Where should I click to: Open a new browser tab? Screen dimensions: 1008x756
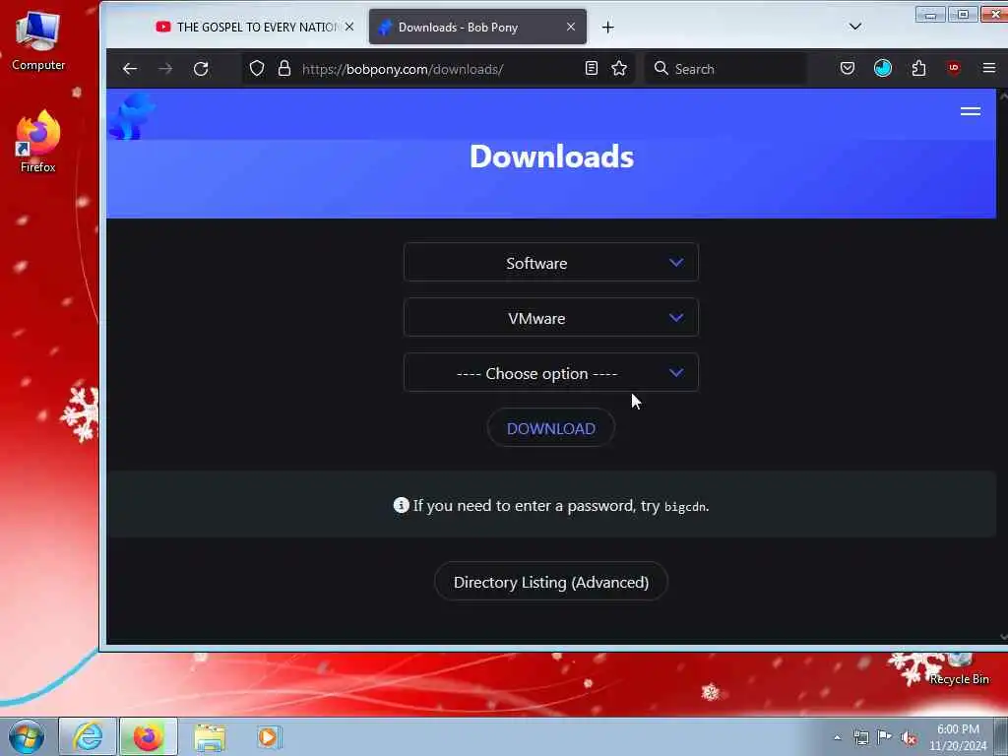(607, 27)
